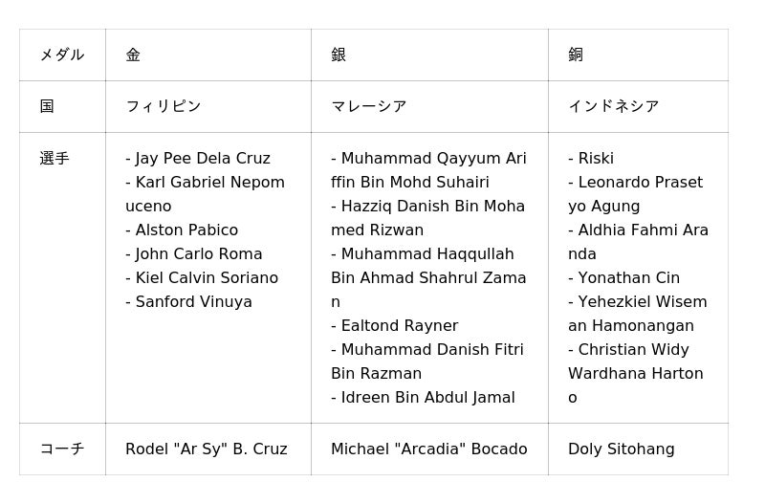Click the メダル header cell
Screen dimensions: 765x504
62,55
